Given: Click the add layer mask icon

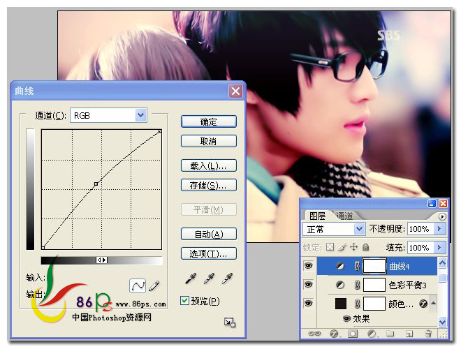Looking at the screenshot, I should 353,334.
